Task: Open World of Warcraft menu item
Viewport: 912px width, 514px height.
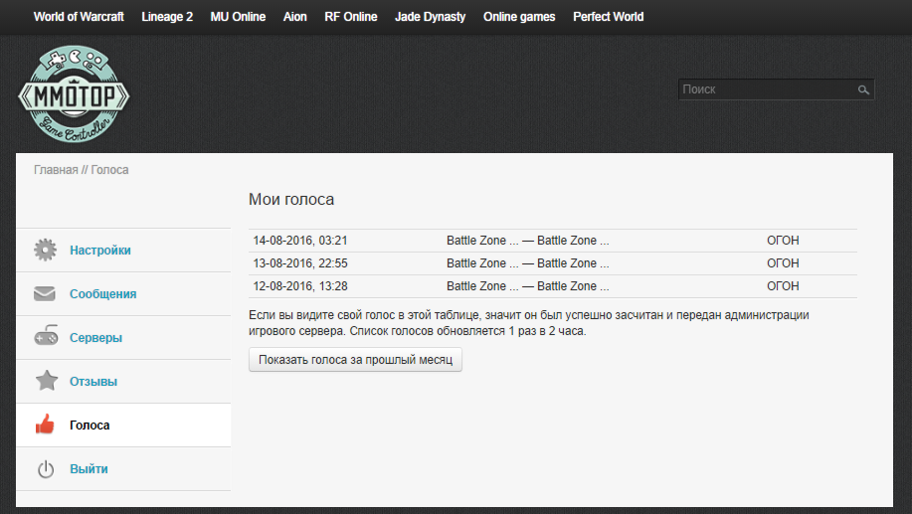Action: click(x=79, y=17)
